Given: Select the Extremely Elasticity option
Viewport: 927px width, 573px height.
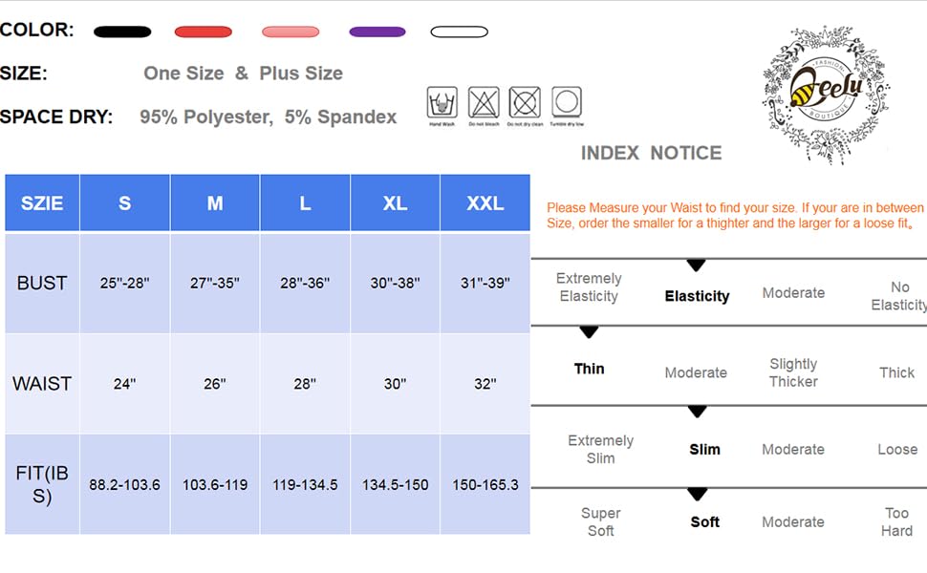Looking at the screenshot, I should pos(589,287).
